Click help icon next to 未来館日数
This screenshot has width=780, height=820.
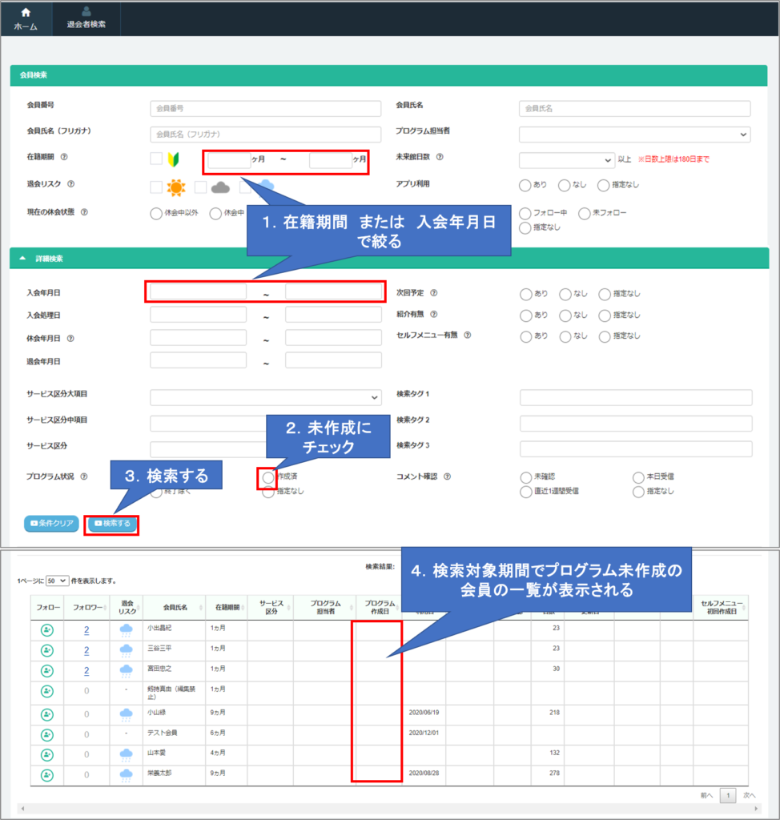tap(440, 158)
